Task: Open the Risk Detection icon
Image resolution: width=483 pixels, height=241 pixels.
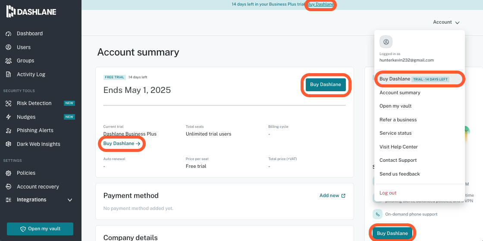Action: click(x=8, y=103)
